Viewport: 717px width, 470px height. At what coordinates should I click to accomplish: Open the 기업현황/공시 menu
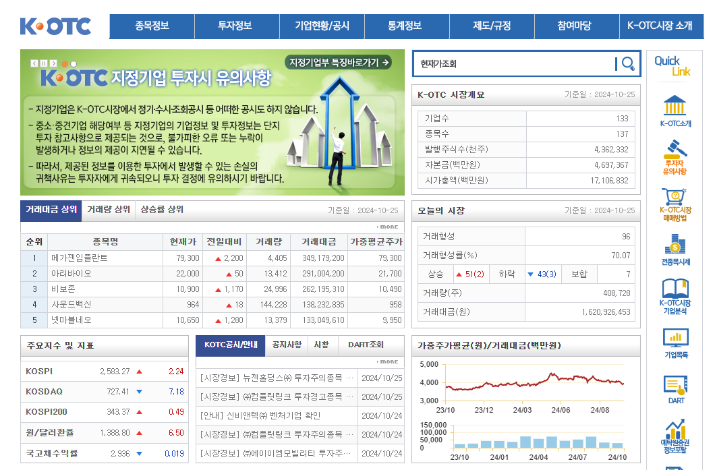pyautogui.click(x=322, y=26)
